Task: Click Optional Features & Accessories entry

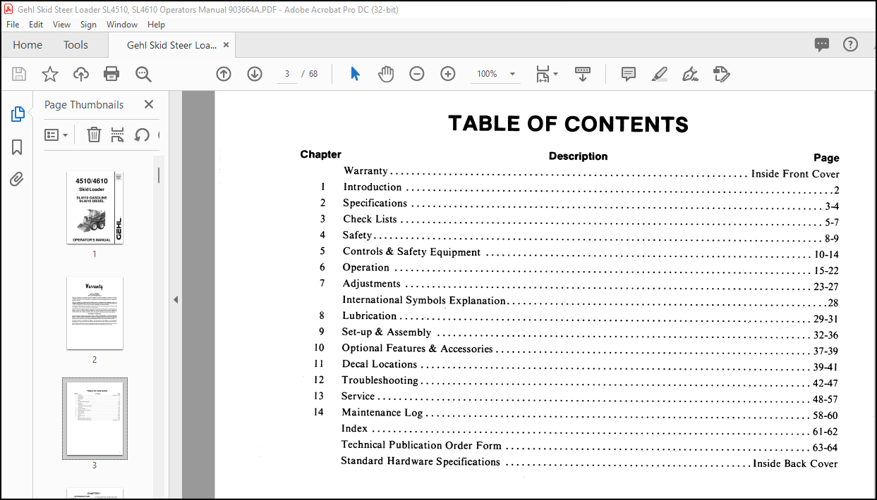Action: 417,349
